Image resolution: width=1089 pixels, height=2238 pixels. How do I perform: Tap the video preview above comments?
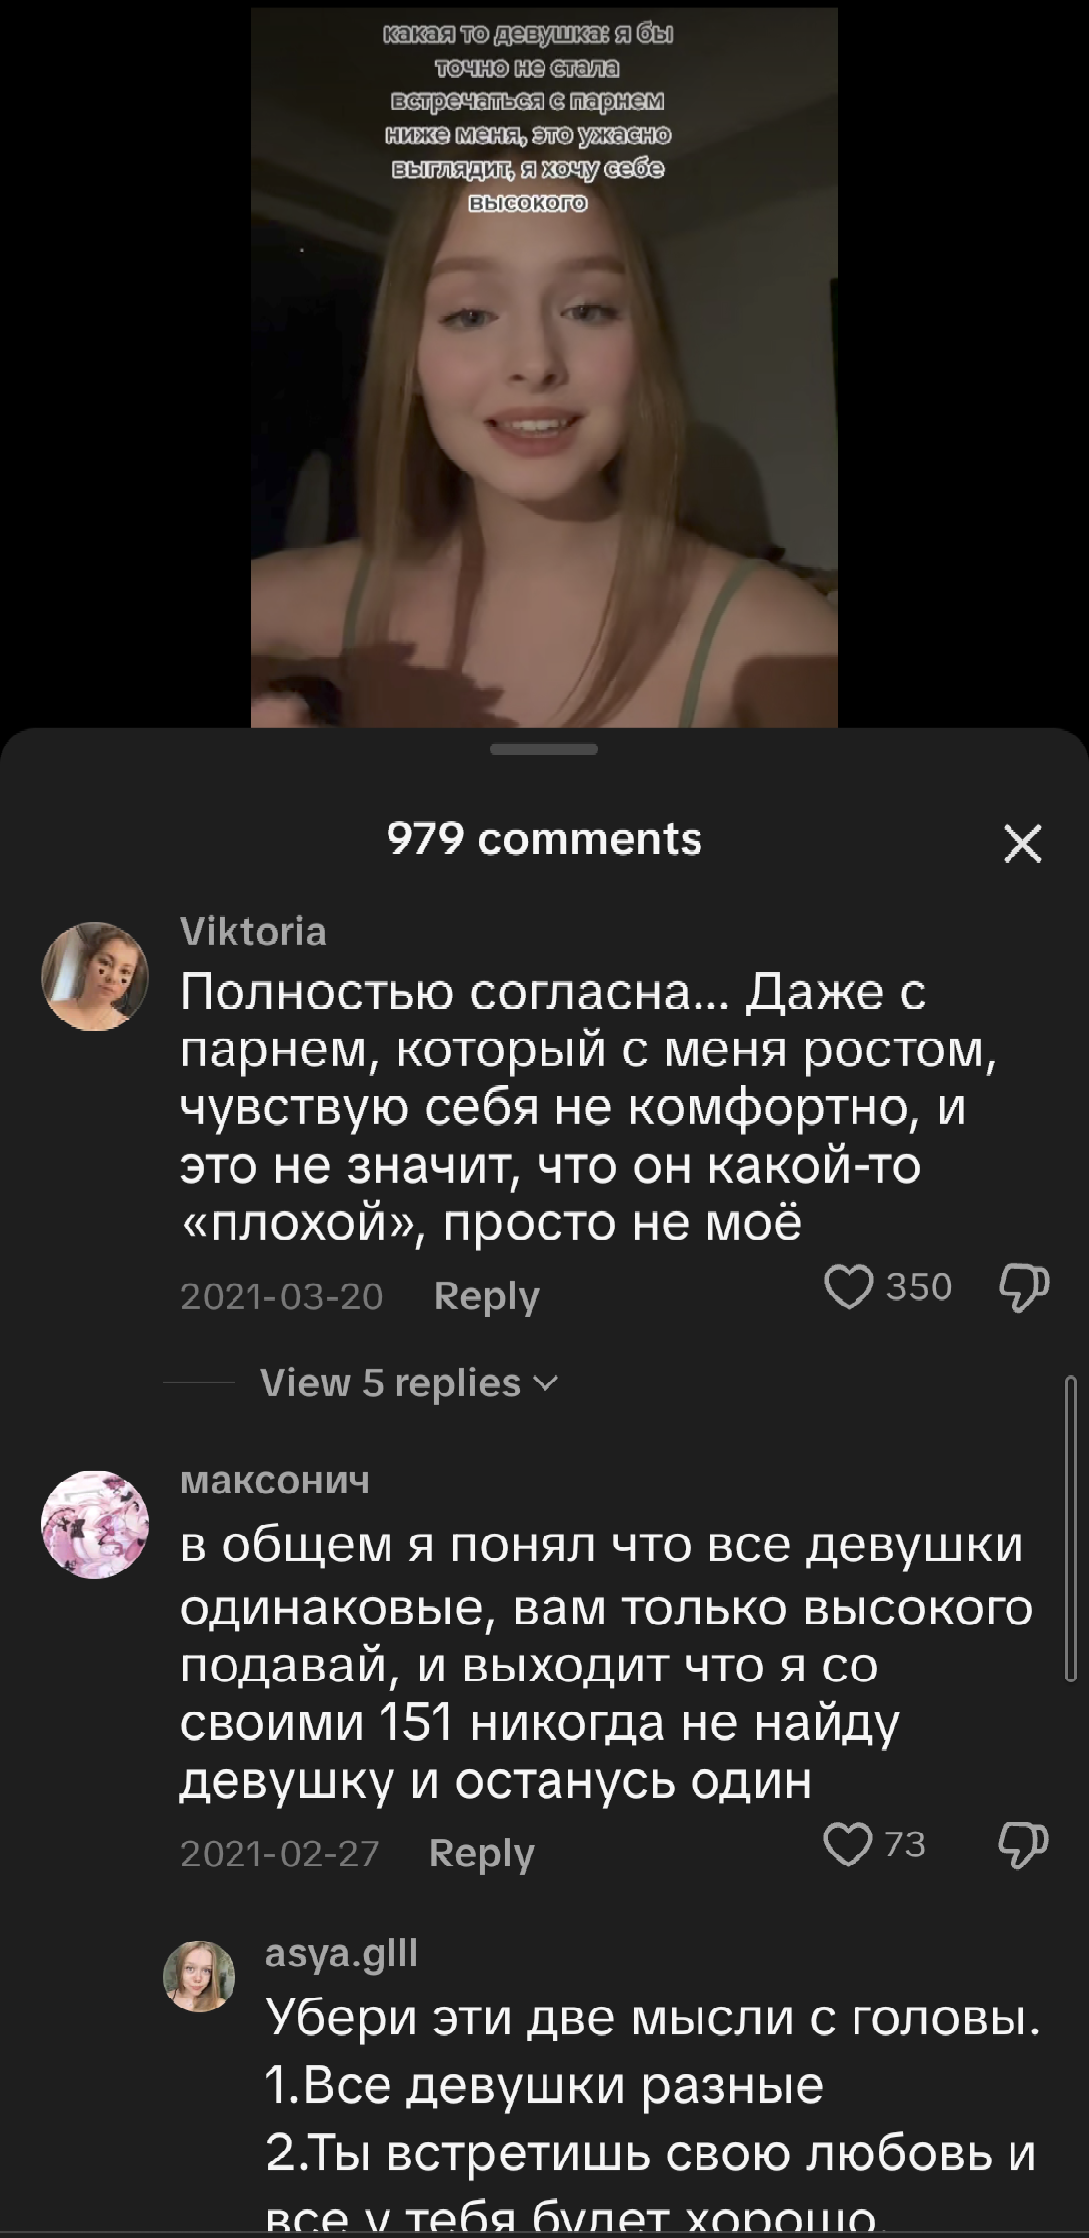coord(544,368)
